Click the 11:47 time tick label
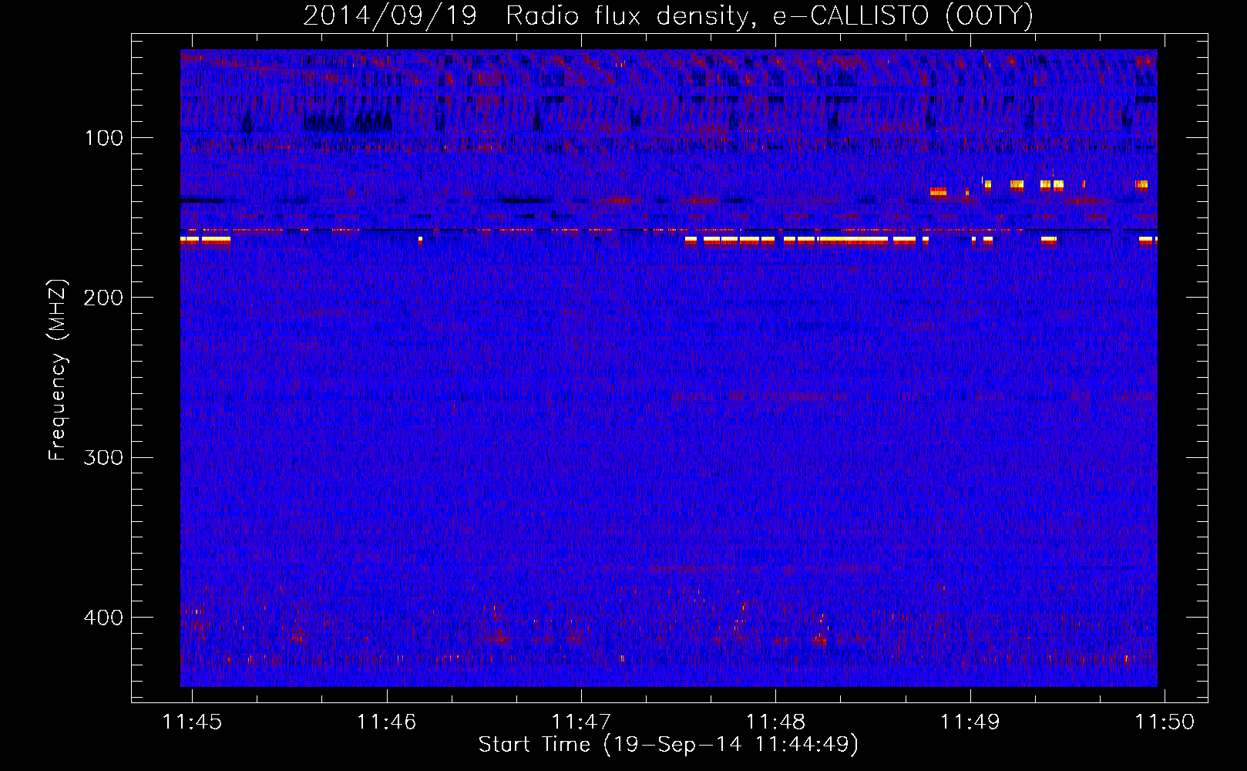1247x771 pixels. [x=581, y=722]
